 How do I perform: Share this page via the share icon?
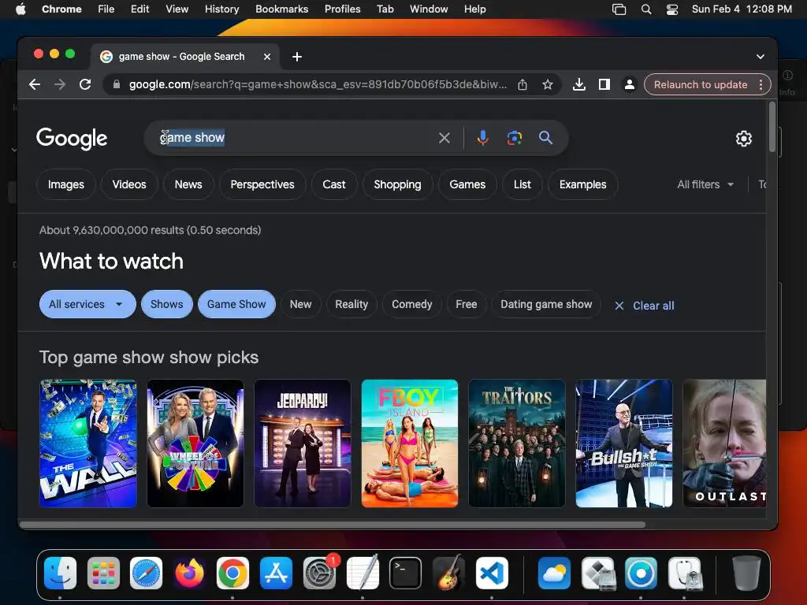click(x=523, y=84)
